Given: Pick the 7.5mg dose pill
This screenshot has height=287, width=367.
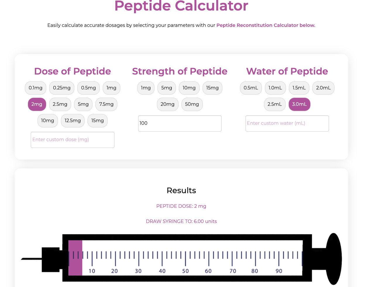Looking at the screenshot, I should (106, 104).
